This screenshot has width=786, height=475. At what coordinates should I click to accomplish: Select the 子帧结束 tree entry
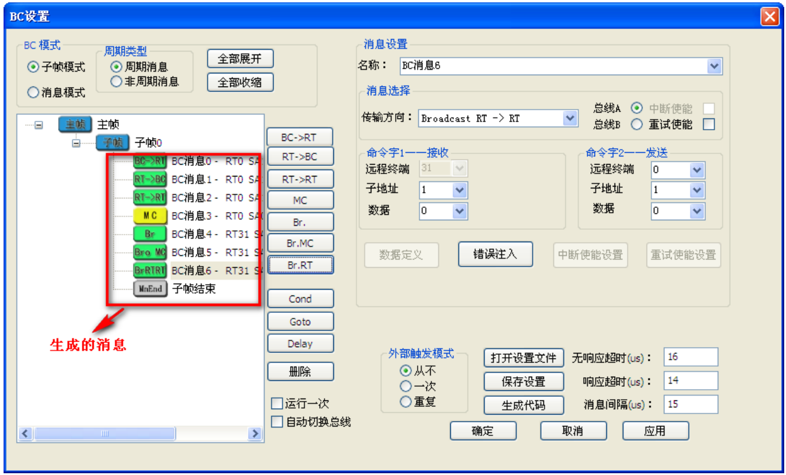[x=194, y=290]
